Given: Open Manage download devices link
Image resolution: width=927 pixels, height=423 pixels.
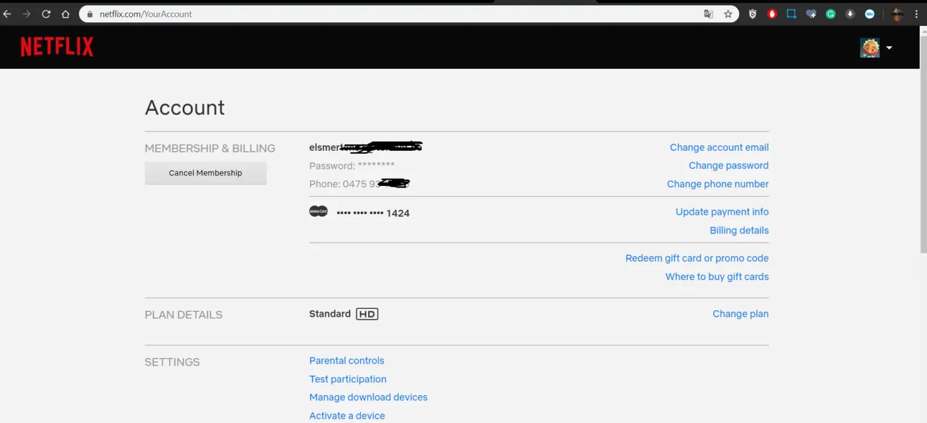Looking at the screenshot, I should tap(368, 397).
